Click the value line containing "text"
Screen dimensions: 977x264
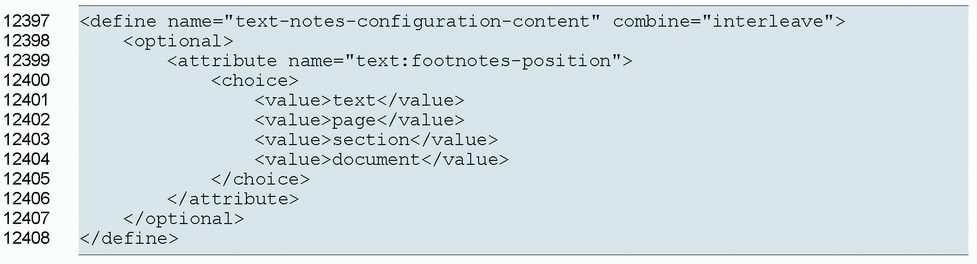pos(359,100)
